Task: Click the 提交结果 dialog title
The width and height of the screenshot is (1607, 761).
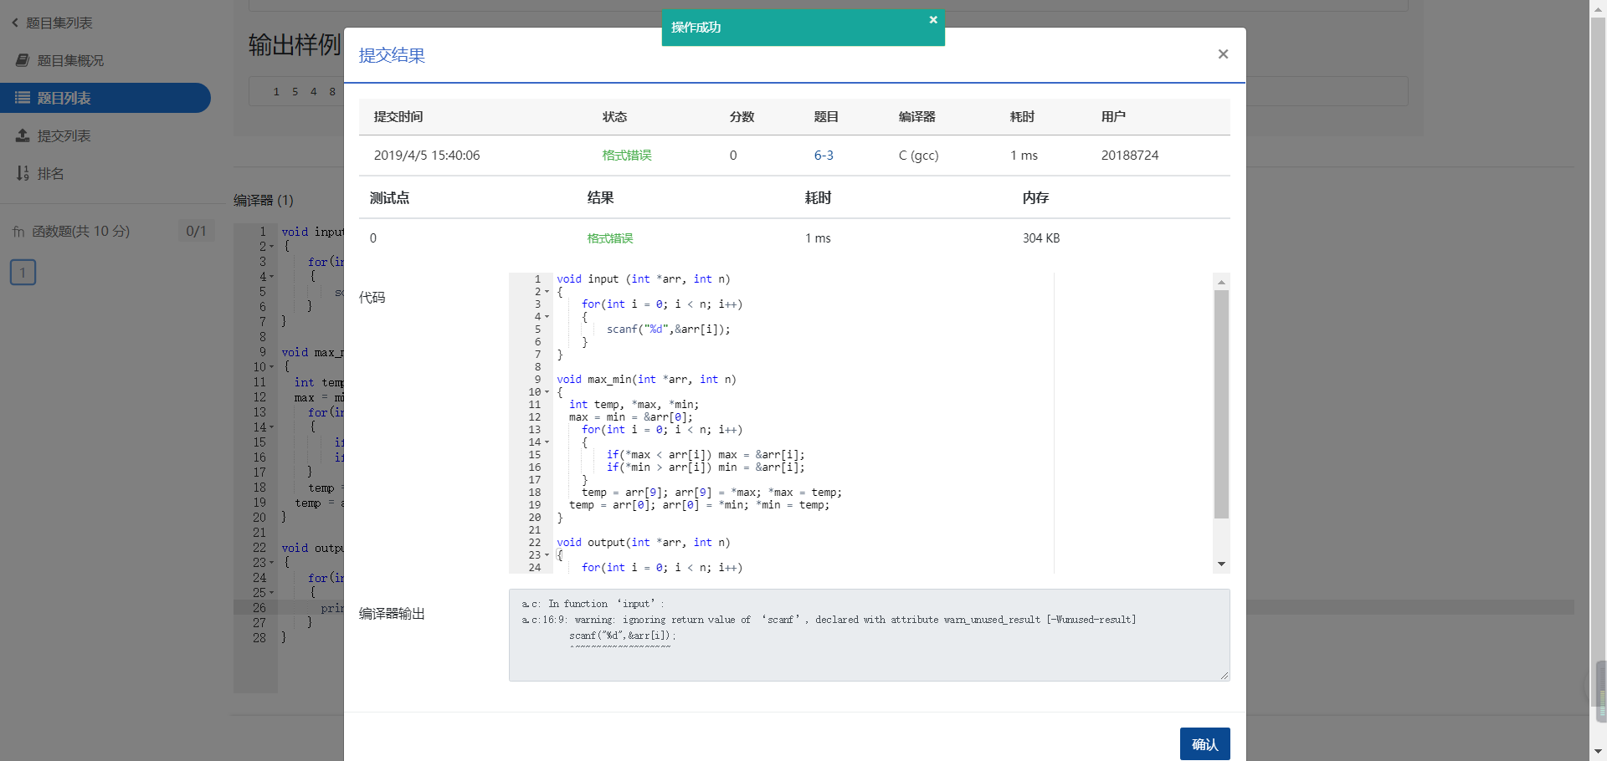Action: pos(392,55)
